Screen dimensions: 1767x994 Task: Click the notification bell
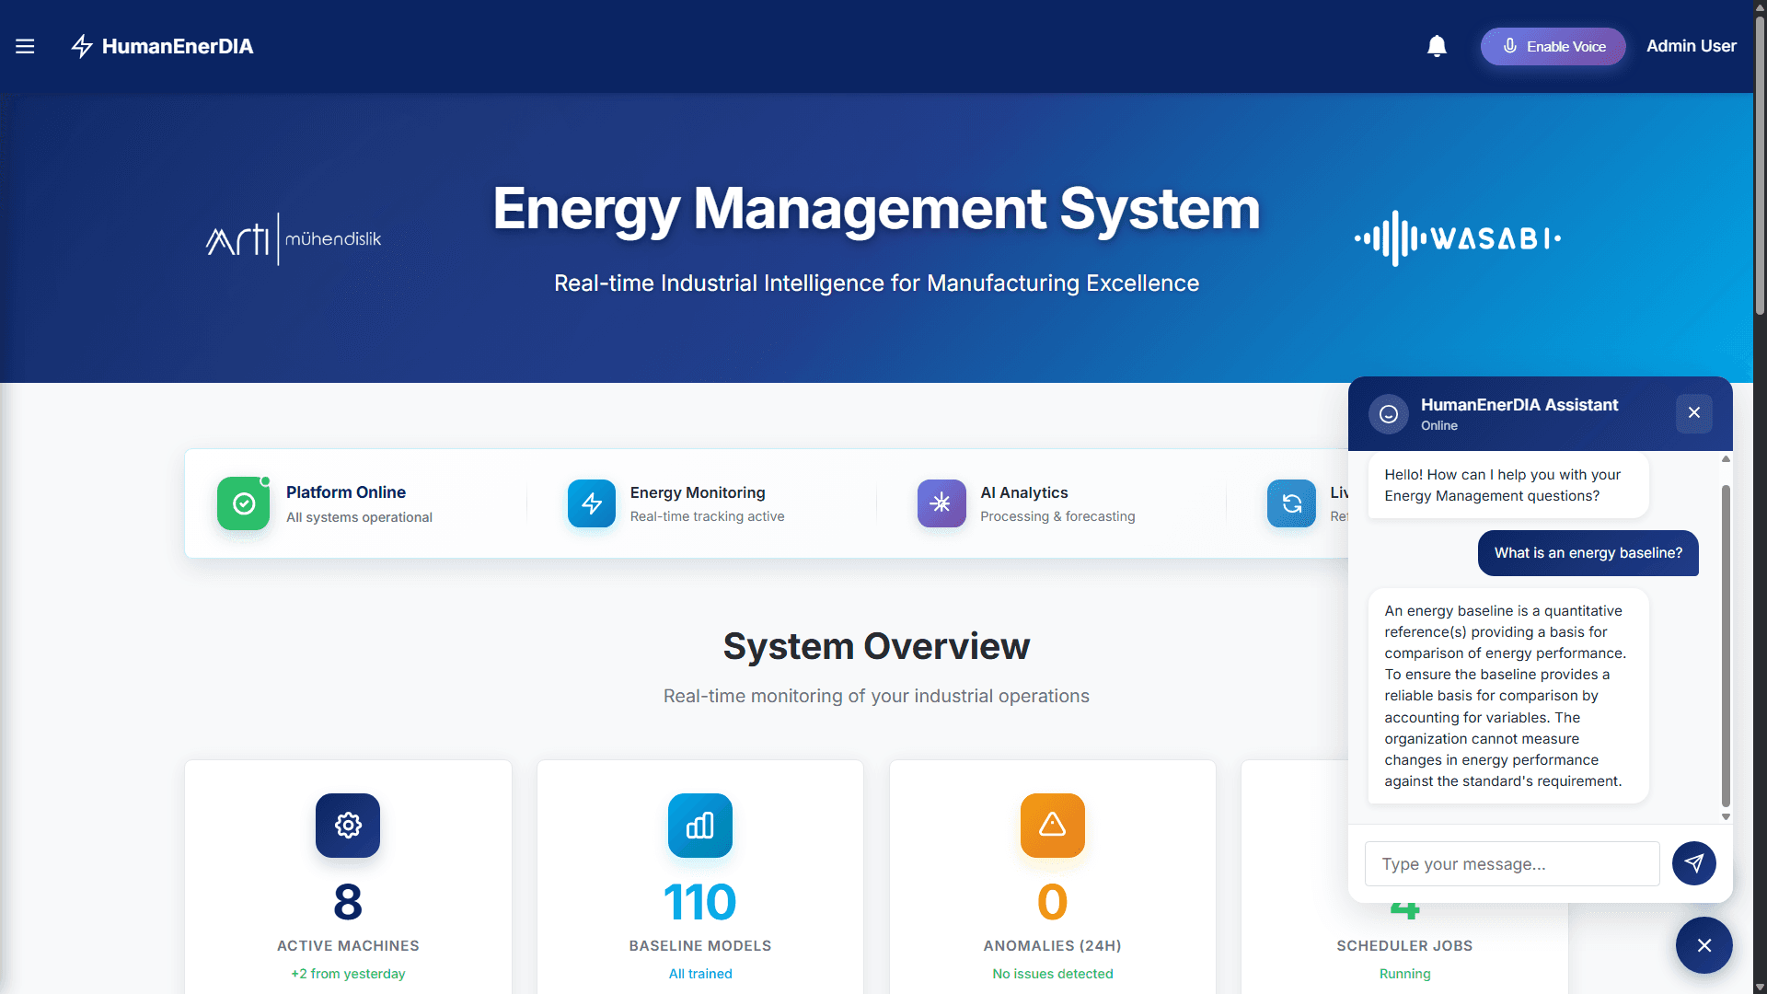tap(1437, 45)
